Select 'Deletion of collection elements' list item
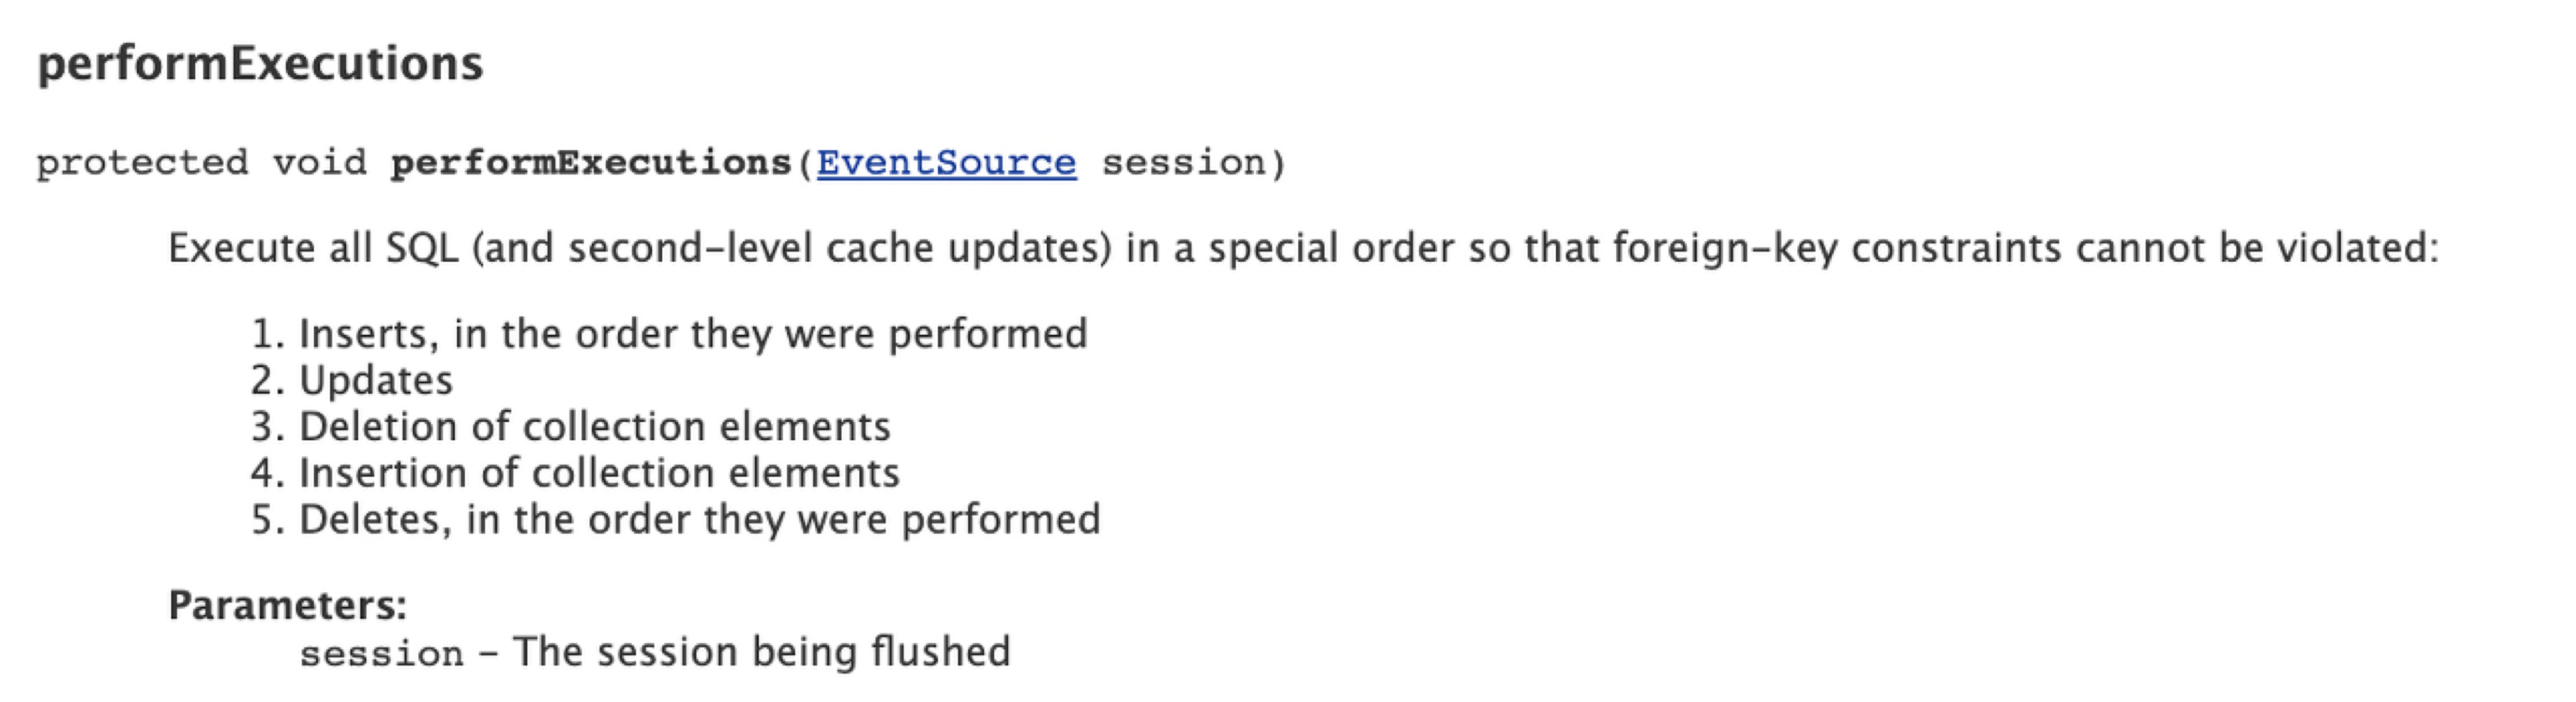The height and width of the screenshot is (702, 2576). tap(595, 426)
